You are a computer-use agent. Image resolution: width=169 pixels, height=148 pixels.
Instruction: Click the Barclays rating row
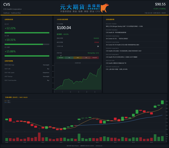27,76
